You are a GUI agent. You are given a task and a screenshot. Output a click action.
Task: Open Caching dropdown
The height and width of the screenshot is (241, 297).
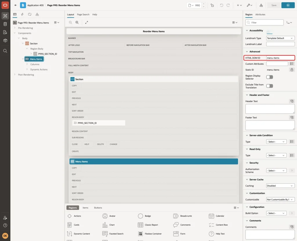[280, 186]
